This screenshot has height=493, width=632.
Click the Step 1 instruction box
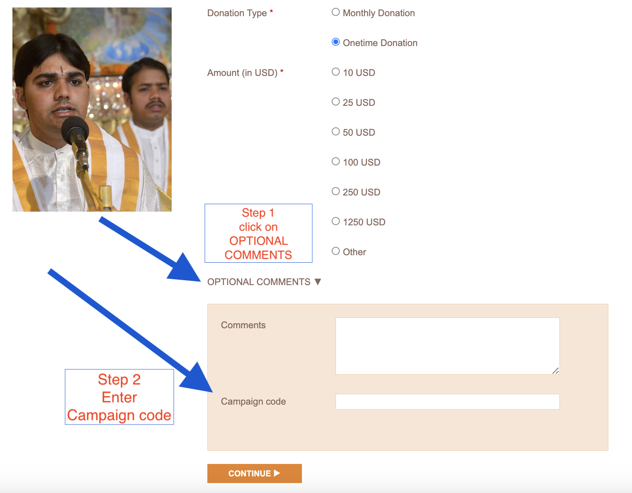(x=258, y=233)
